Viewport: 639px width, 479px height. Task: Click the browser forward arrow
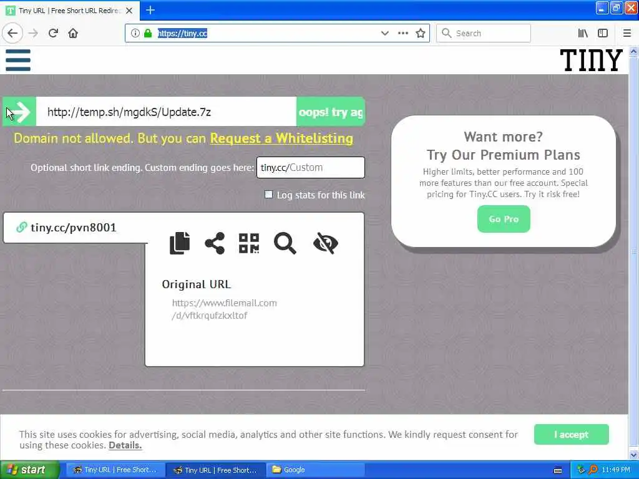tap(34, 33)
